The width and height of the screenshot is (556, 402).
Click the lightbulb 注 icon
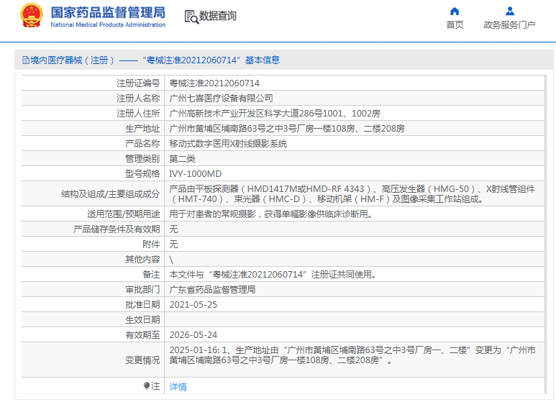click(147, 385)
